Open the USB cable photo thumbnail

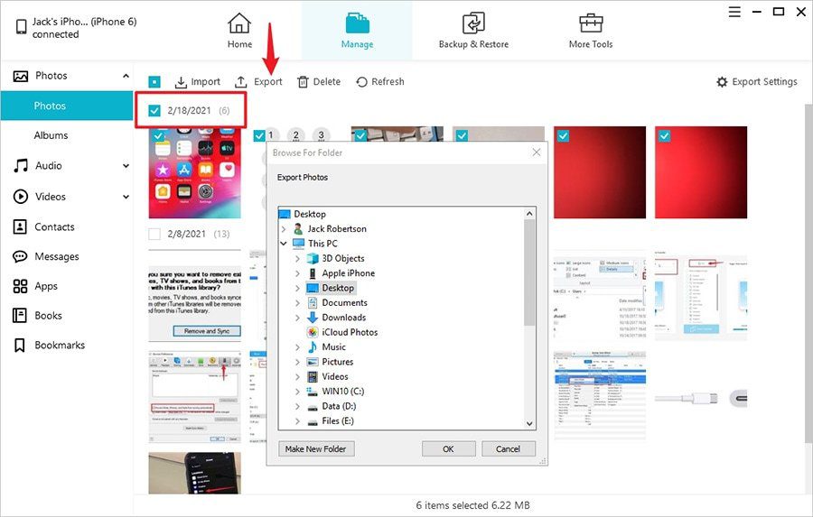(701, 399)
